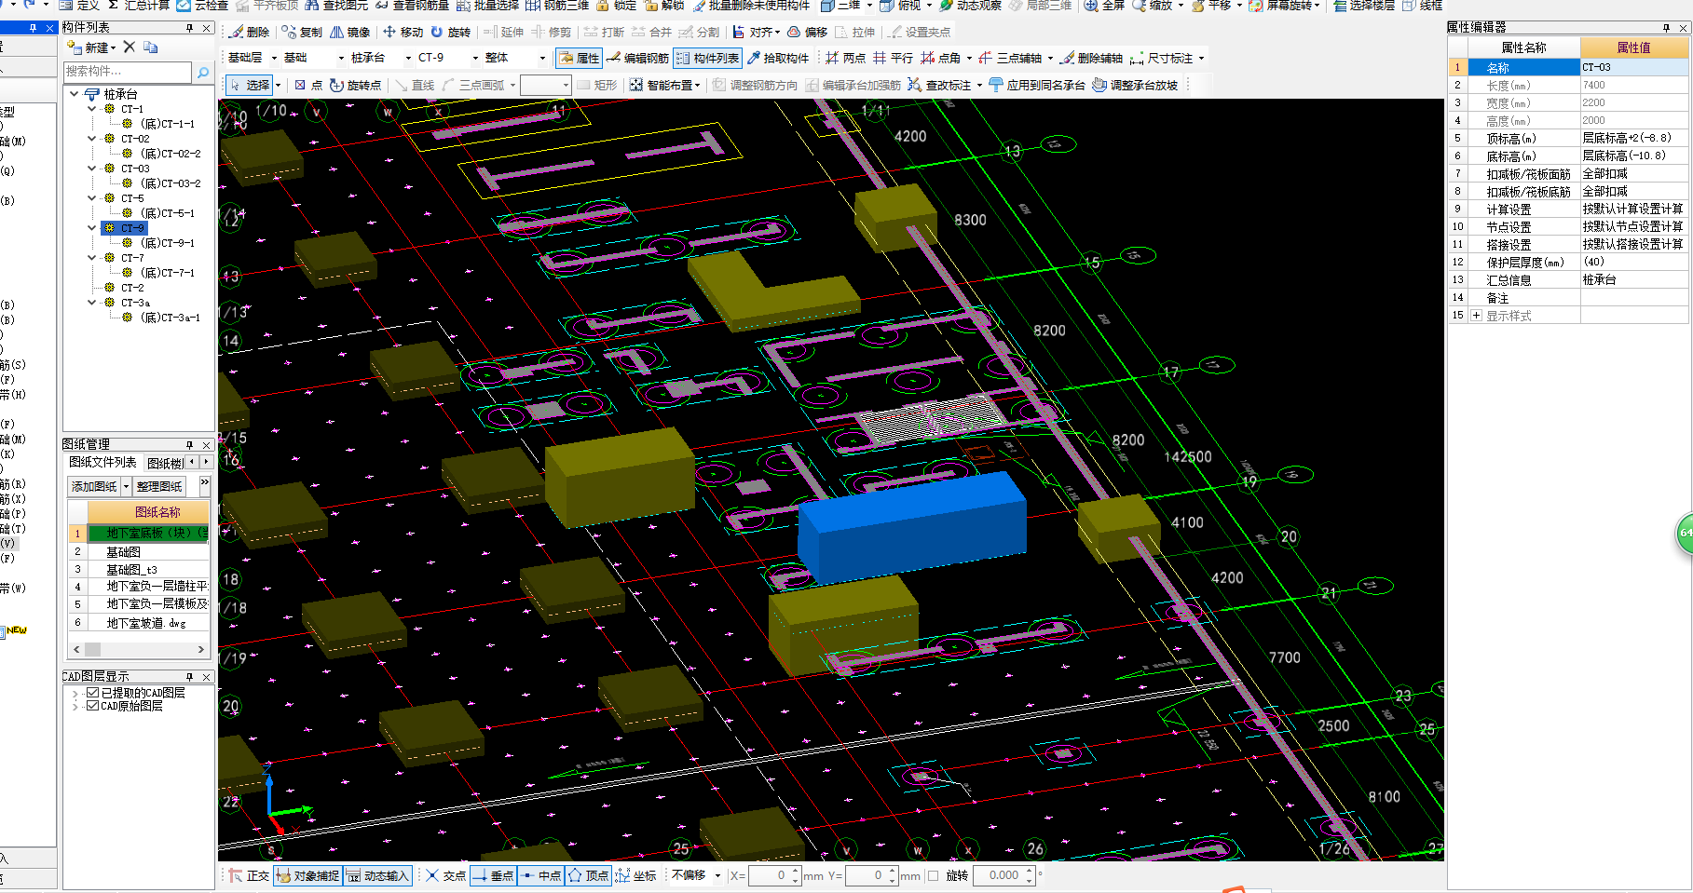Viewport: 1693px width, 893px height.
Task: Click the 删除 (delete) tool icon
Action: pos(250,32)
